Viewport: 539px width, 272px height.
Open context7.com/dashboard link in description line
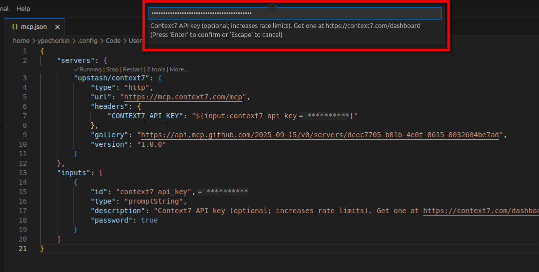[x=481, y=211]
